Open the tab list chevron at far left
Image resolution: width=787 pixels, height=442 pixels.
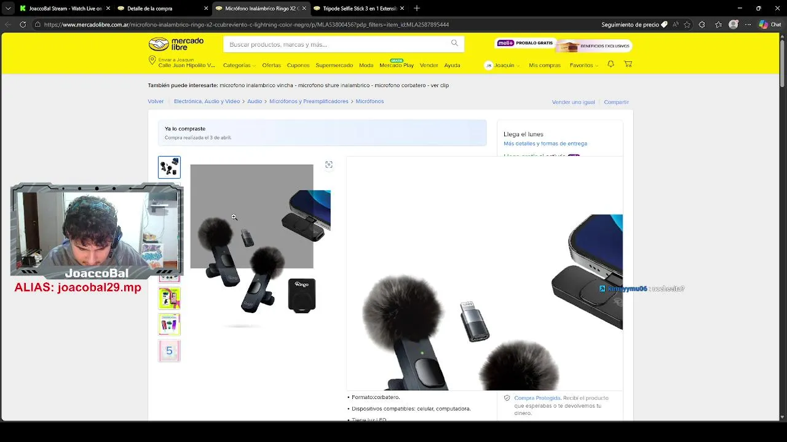click(7, 9)
